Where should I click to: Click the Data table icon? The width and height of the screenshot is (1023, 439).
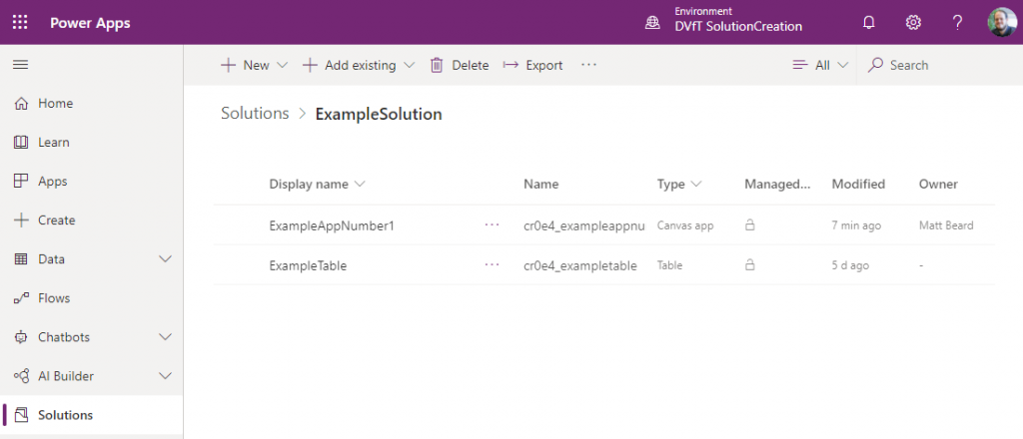point(21,259)
